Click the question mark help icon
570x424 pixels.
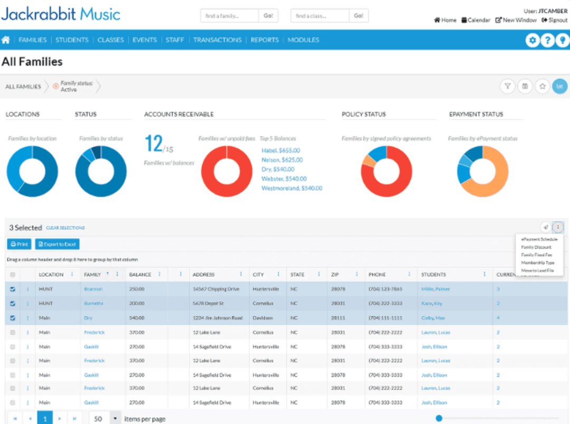coord(547,40)
